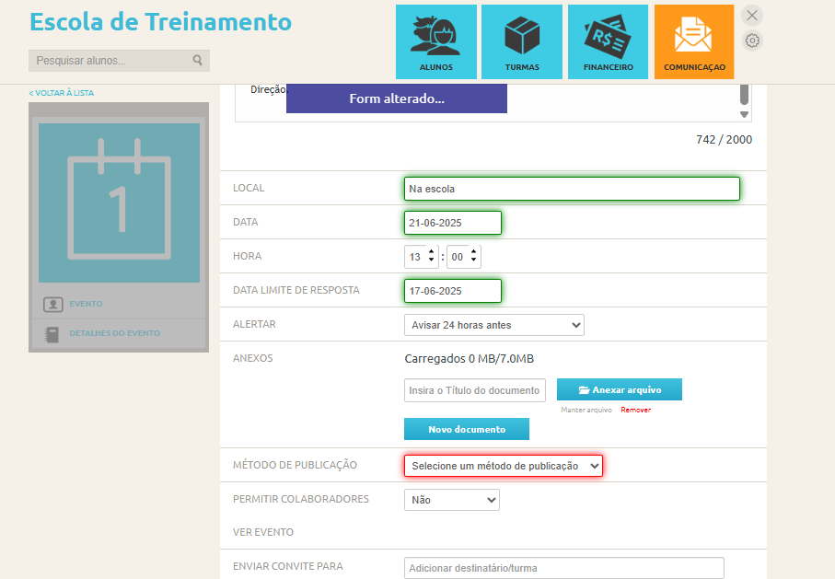Decrease the hour value with down arrow

pos(432,260)
